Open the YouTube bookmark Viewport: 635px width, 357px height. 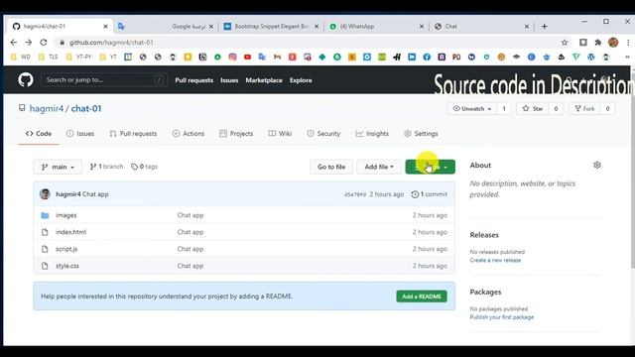pyautogui.click(x=247, y=58)
